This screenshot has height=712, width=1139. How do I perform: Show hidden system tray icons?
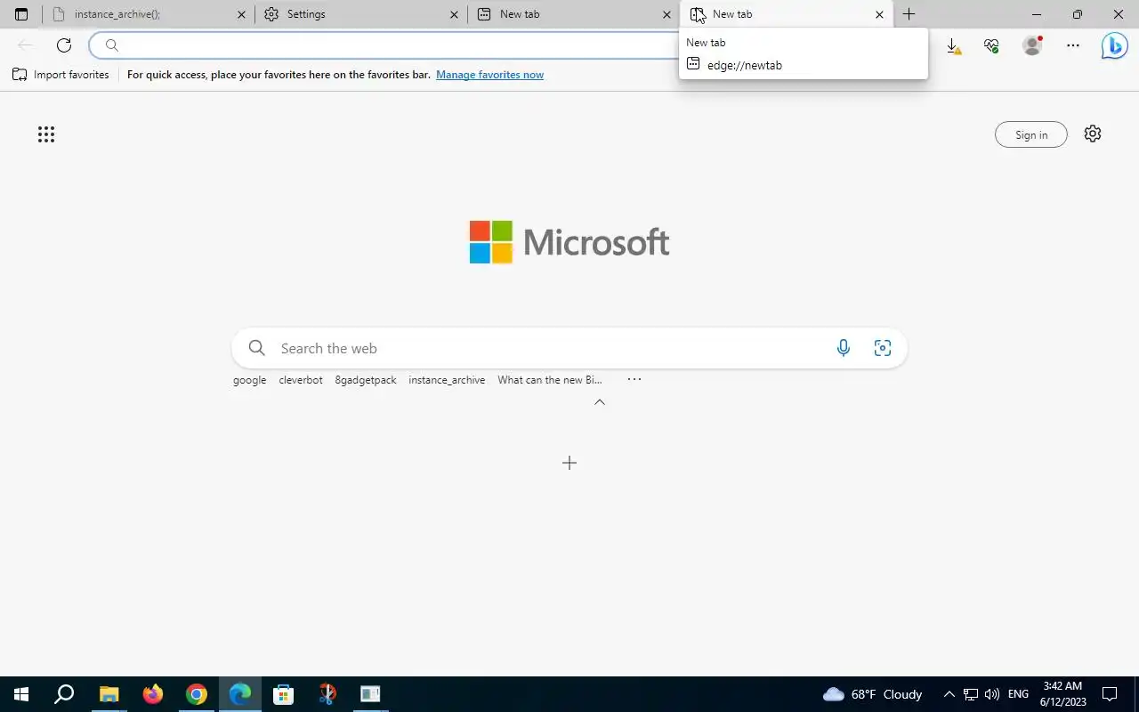949,694
